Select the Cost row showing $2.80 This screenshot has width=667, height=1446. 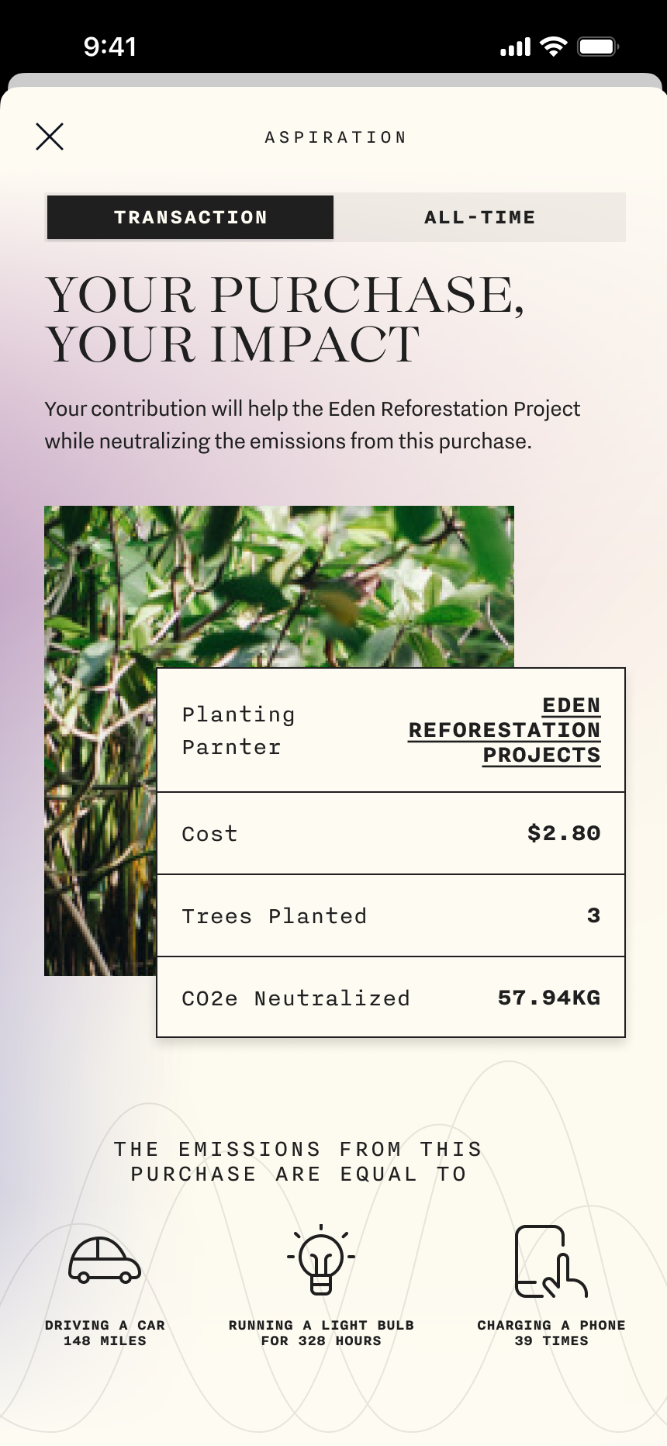(391, 834)
